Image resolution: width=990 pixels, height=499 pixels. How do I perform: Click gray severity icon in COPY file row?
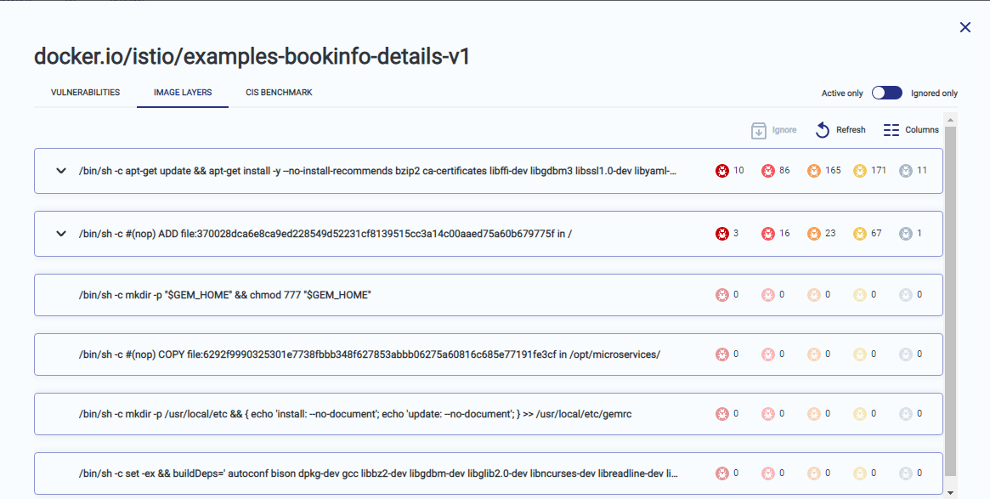pos(906,354)
